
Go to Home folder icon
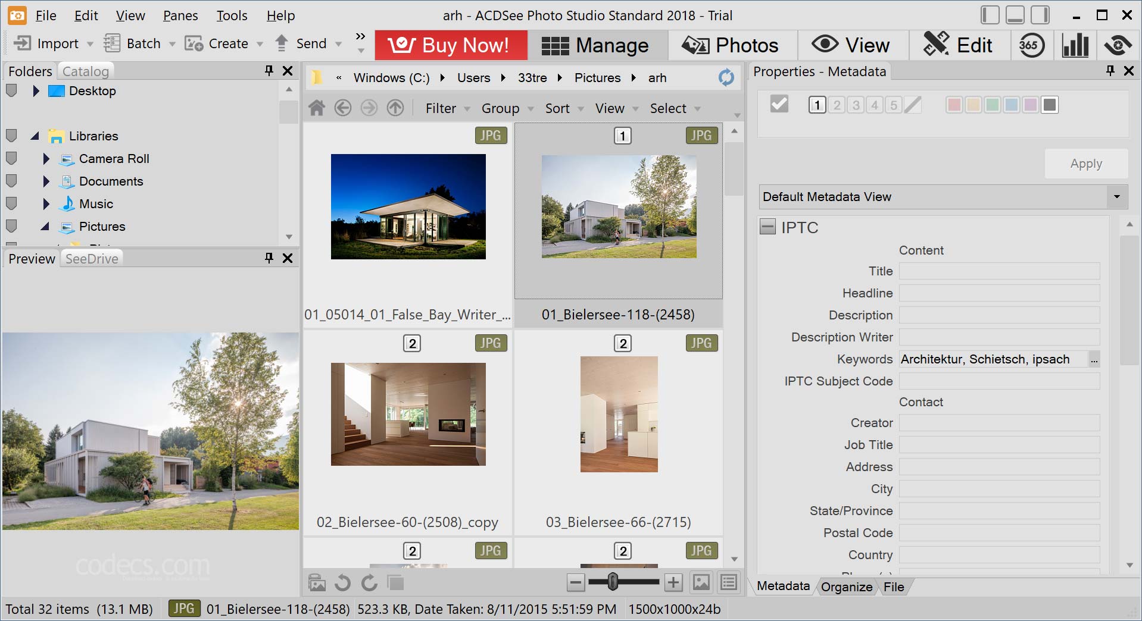point(317,108)
